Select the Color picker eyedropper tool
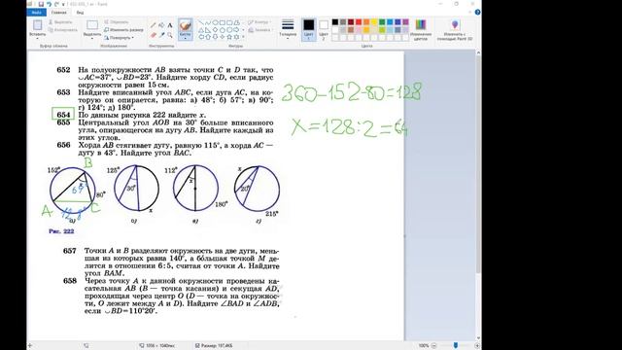The image size is (622, 350). [161, 35]
